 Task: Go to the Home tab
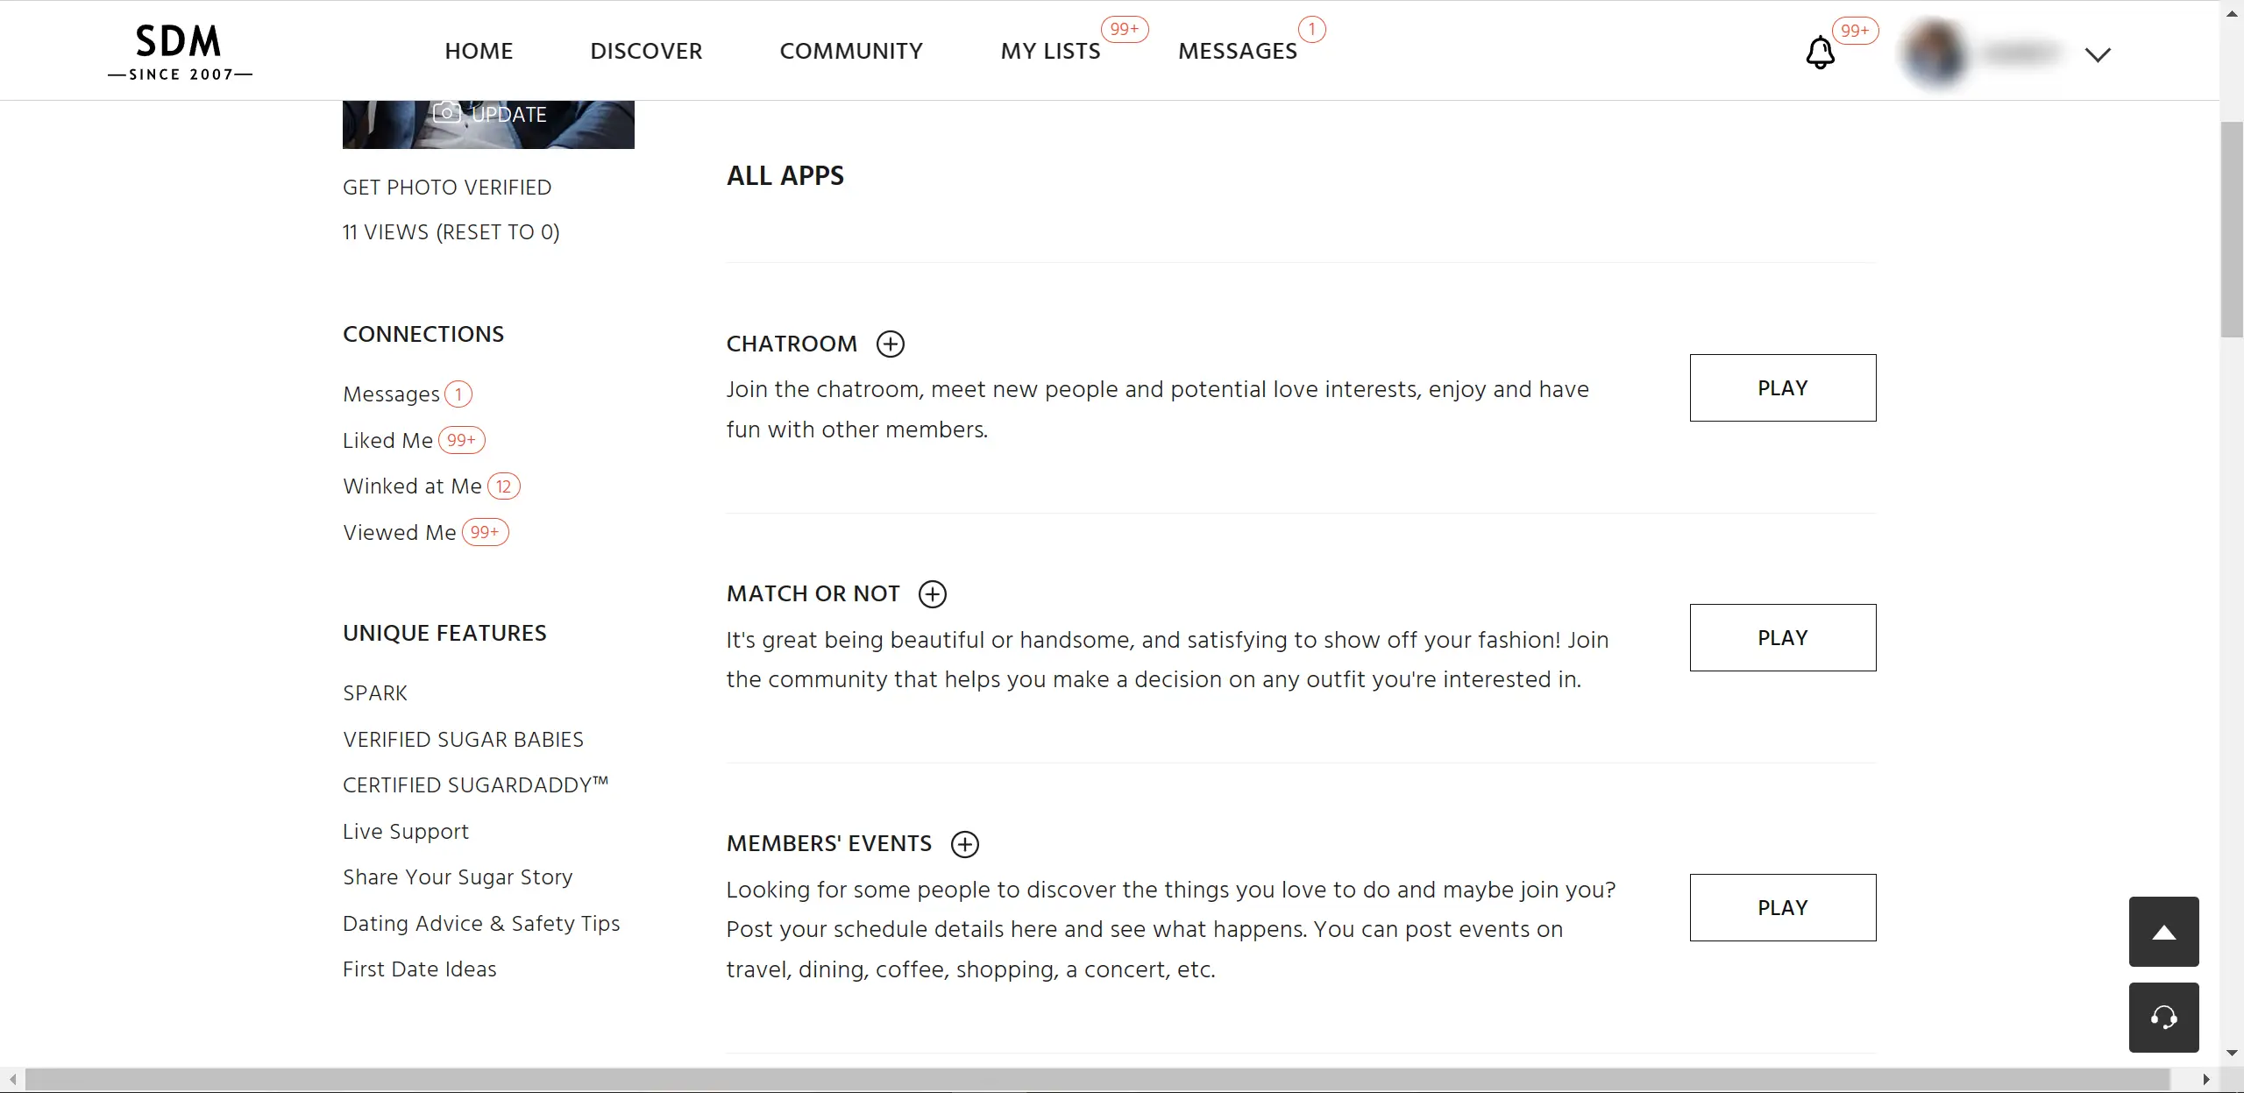[x=479, y=51]
